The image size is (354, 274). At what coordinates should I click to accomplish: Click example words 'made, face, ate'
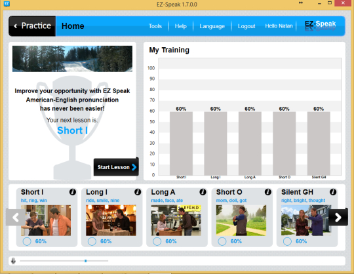[x=167, y=200]
